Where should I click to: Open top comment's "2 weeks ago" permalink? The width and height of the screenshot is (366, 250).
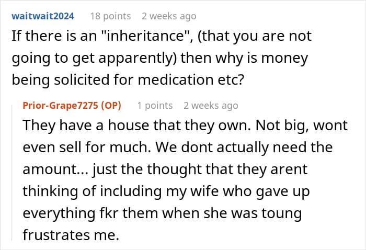169,16
